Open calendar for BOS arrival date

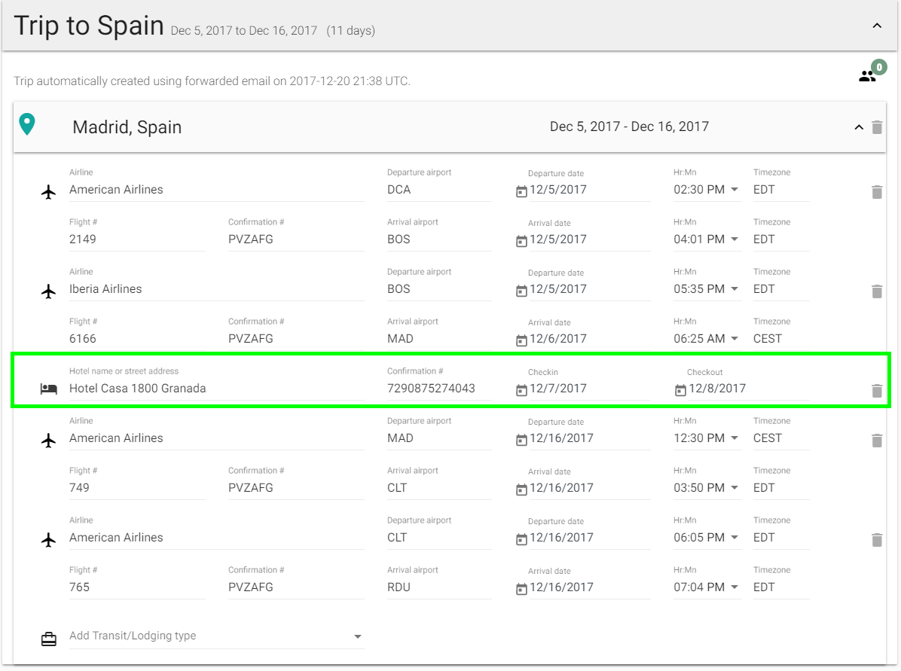pyautogui.click(x=521, y=241)
